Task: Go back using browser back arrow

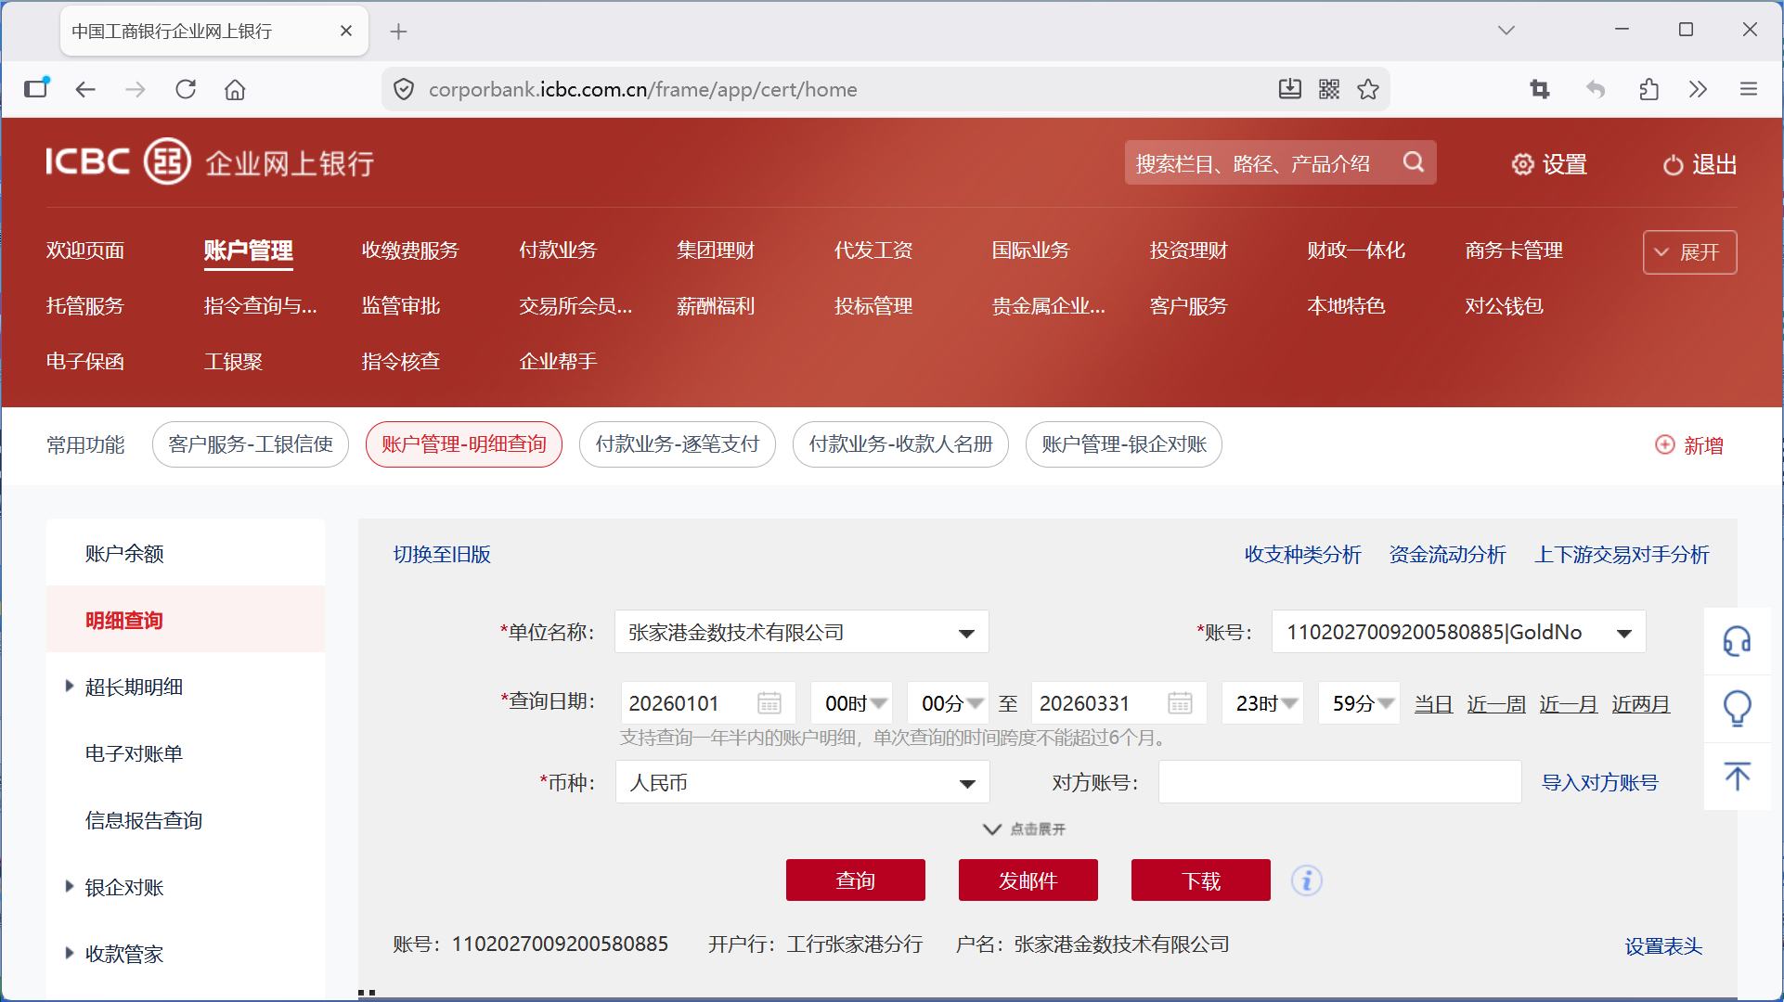Action: pos(85,89)
